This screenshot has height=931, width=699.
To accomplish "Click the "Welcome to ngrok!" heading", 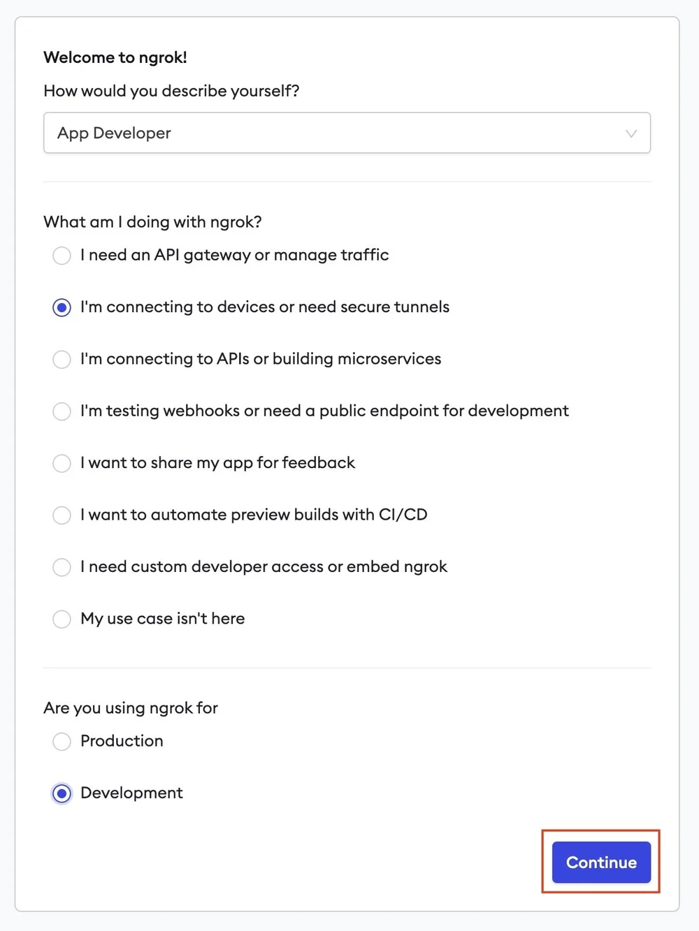I will coord(115,57).
